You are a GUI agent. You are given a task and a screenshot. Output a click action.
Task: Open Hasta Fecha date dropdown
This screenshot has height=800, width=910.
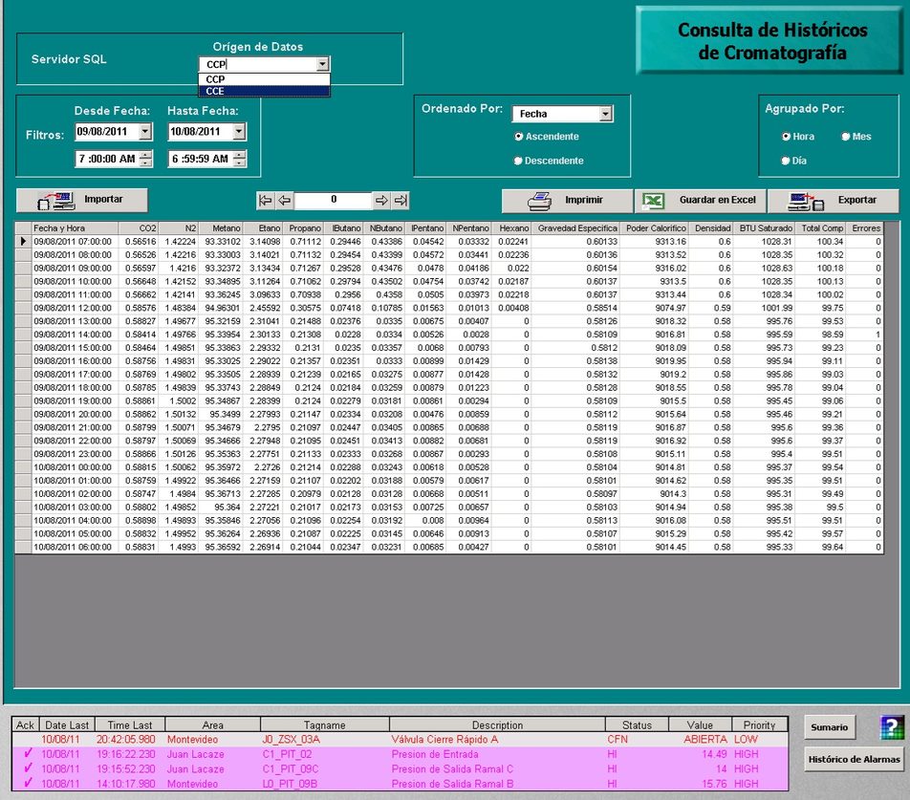click(239, 132)
